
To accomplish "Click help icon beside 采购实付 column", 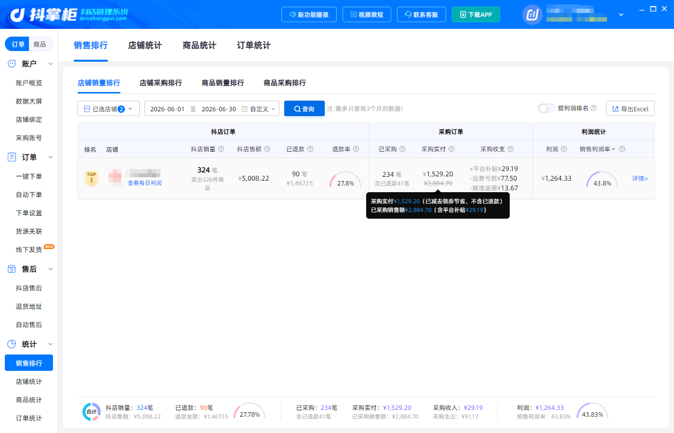I will point(451,149).
